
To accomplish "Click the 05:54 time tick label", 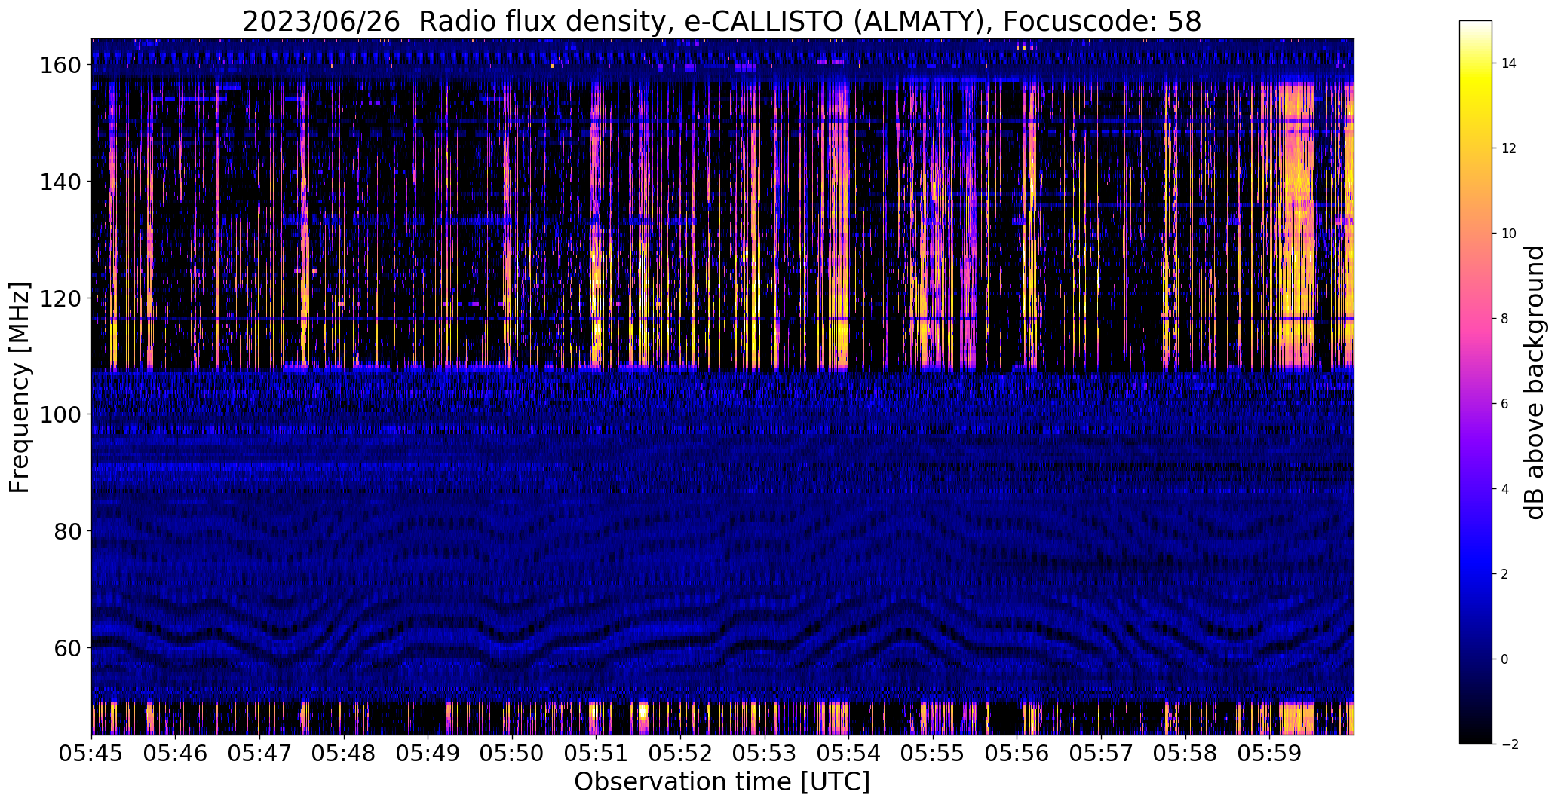I will tap(848, 754).
